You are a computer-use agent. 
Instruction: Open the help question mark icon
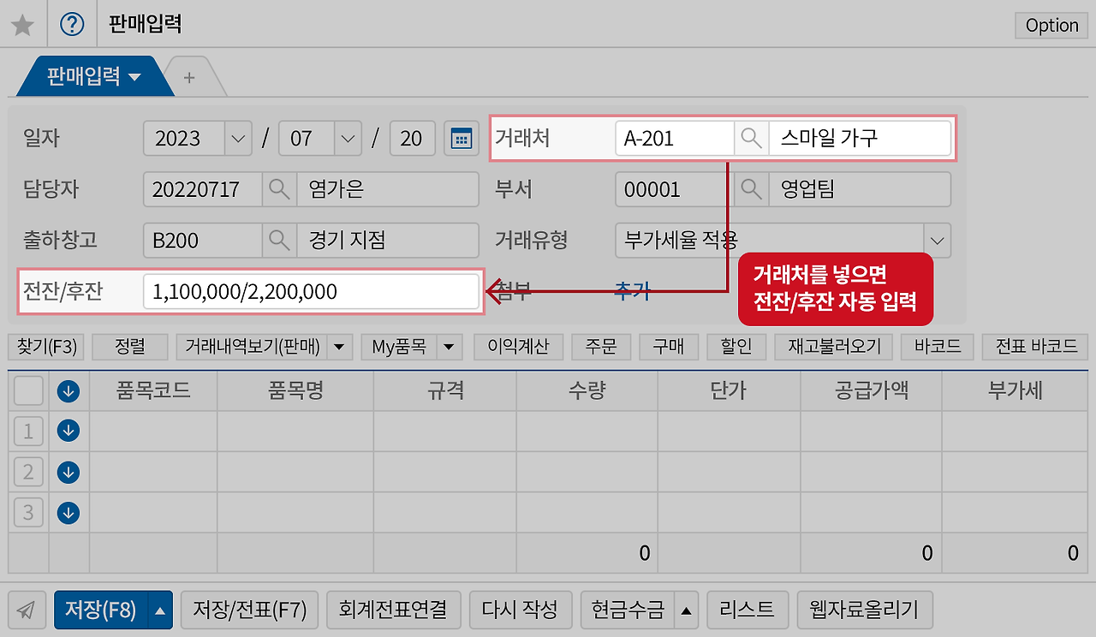coord(72,25)
